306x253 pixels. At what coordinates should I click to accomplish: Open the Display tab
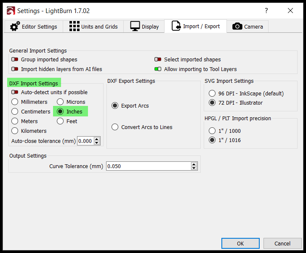tap(144, 26)
